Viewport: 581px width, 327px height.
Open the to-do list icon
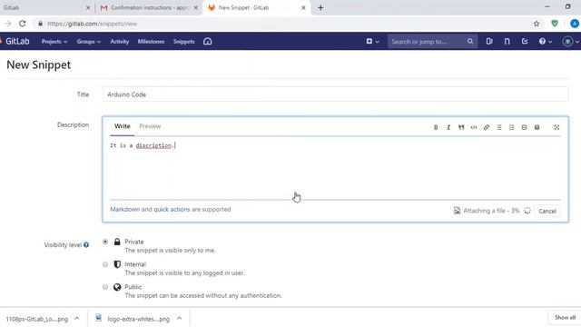(x=525, y=41)
